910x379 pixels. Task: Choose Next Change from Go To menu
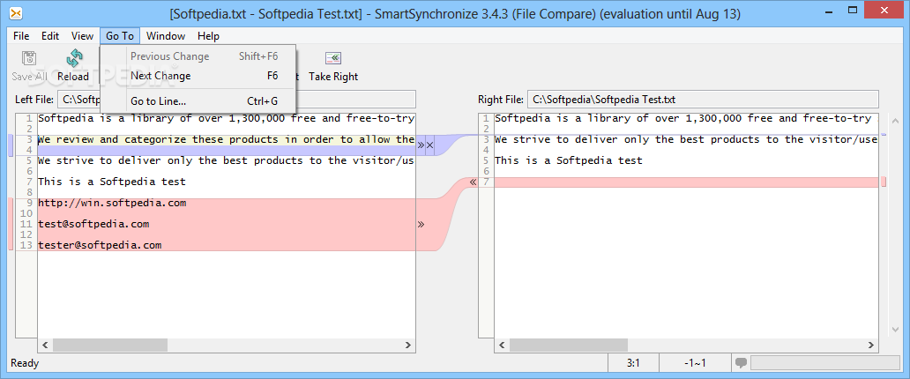click(x=198, y=76)
